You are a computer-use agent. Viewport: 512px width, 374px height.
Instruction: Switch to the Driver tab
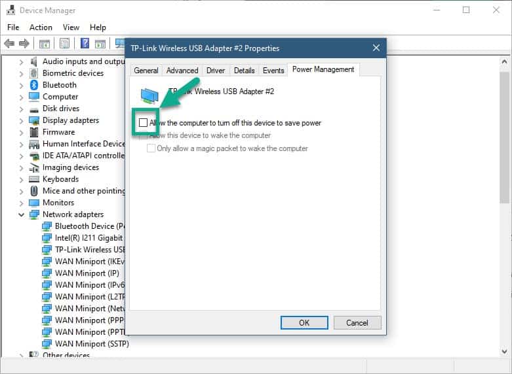pos(216,71)
